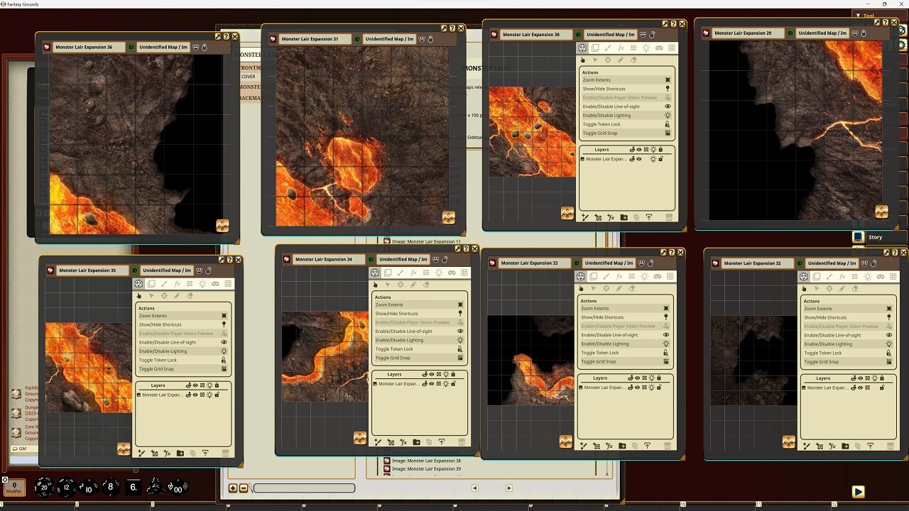Select the drawing brush tool on Expansion 30 toolbar
This screenshot has width=909, height=511.
608,48
